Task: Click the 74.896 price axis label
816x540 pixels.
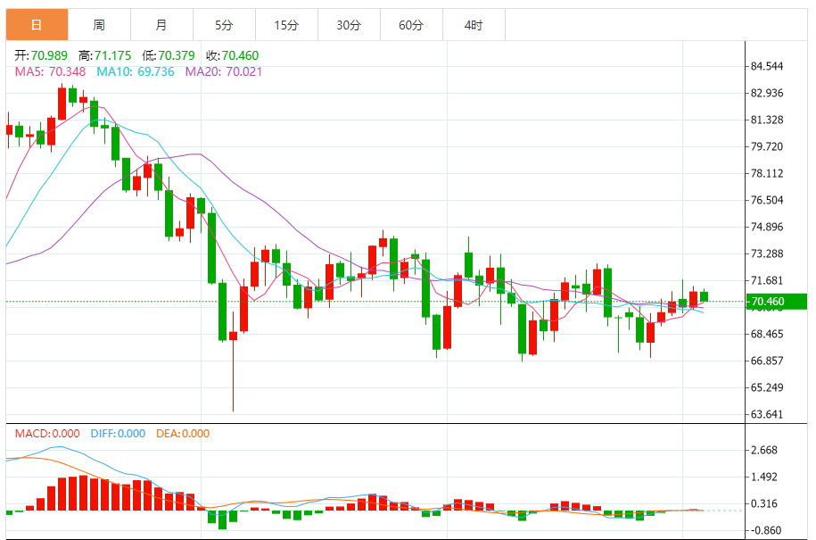Action: tap(767, 227)
